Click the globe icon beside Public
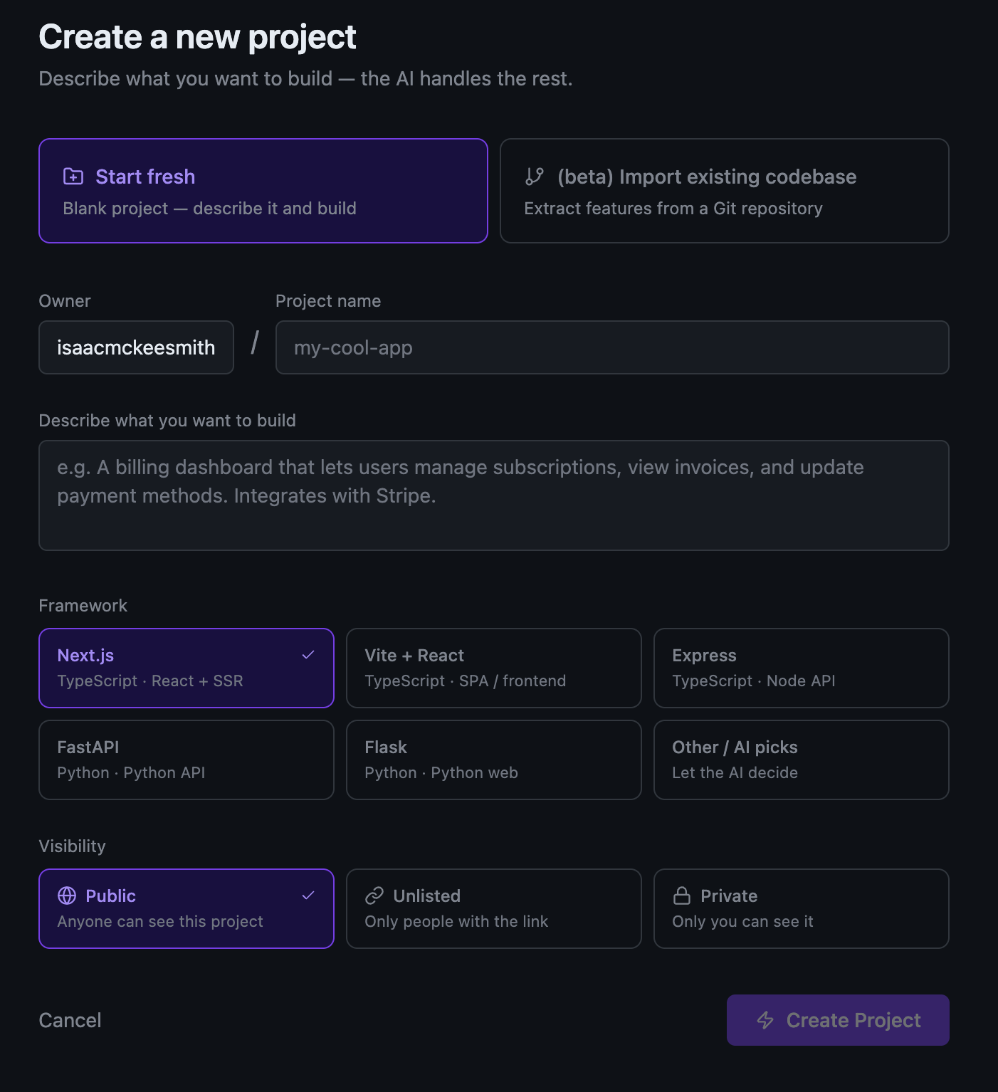The image size is (998, 1092). tap(68, 896)
